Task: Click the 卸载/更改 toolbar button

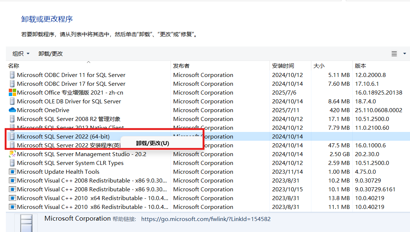Action: (x=51, y=54)
